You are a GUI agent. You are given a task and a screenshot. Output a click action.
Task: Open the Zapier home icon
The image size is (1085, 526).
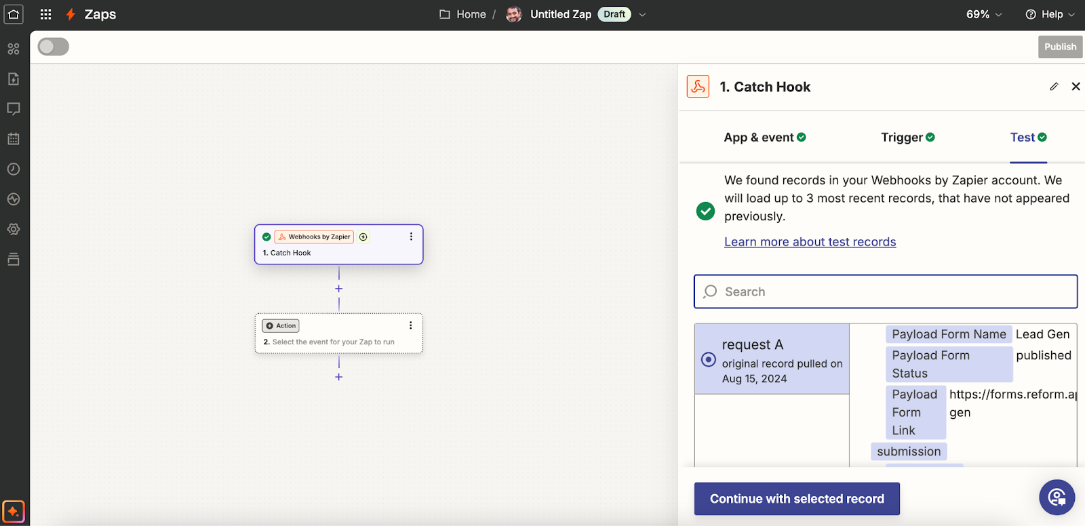click(14, 14)
